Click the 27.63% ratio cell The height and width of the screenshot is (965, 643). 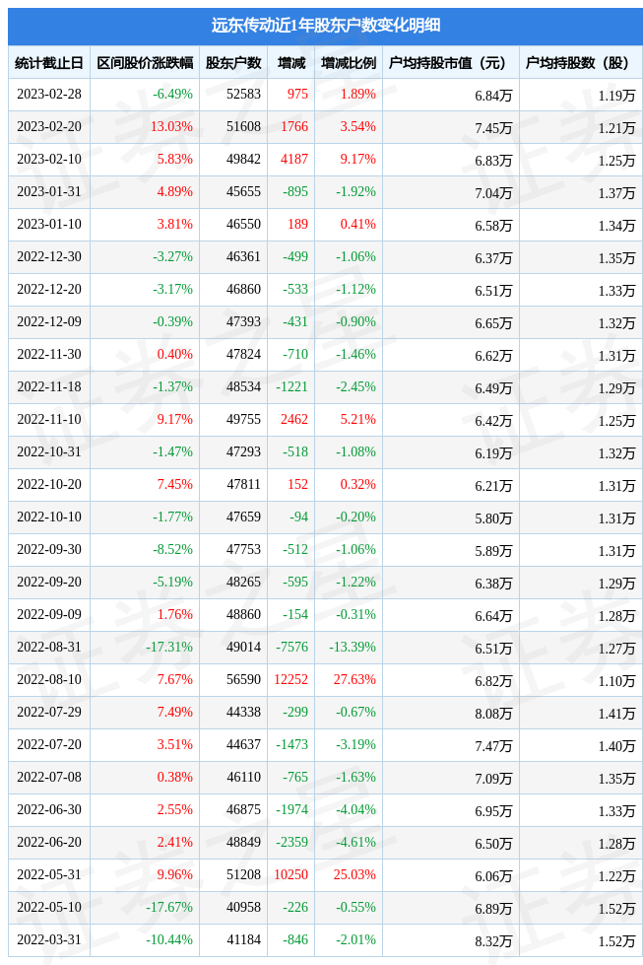coord(354,681)
